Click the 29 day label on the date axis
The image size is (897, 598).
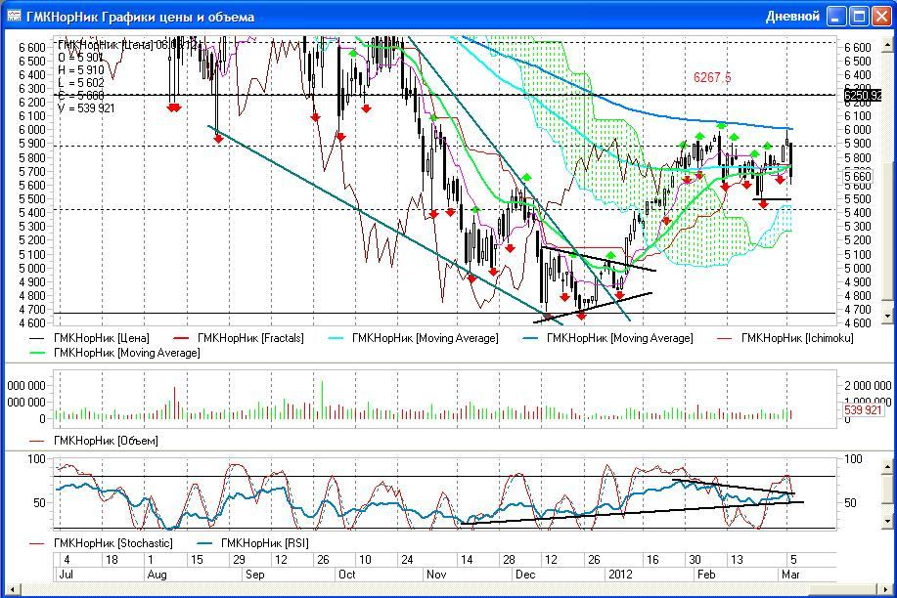coord(239,559)
